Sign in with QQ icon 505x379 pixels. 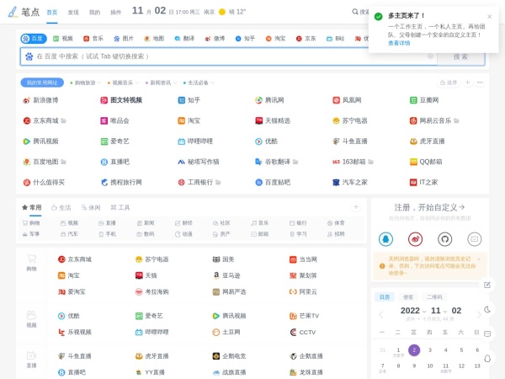[385, 239]
